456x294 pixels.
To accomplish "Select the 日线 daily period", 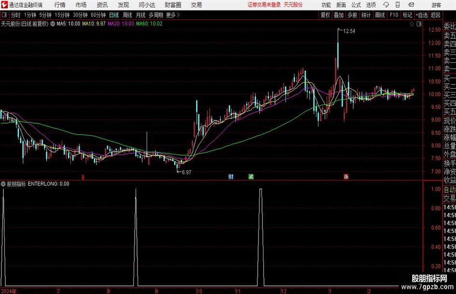I will [114, 15].
